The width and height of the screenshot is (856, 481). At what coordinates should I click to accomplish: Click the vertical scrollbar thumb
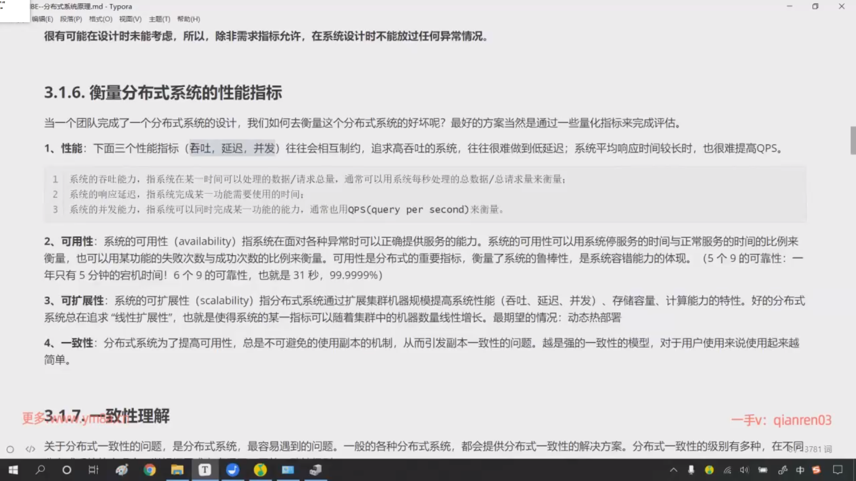click(853, 140)
